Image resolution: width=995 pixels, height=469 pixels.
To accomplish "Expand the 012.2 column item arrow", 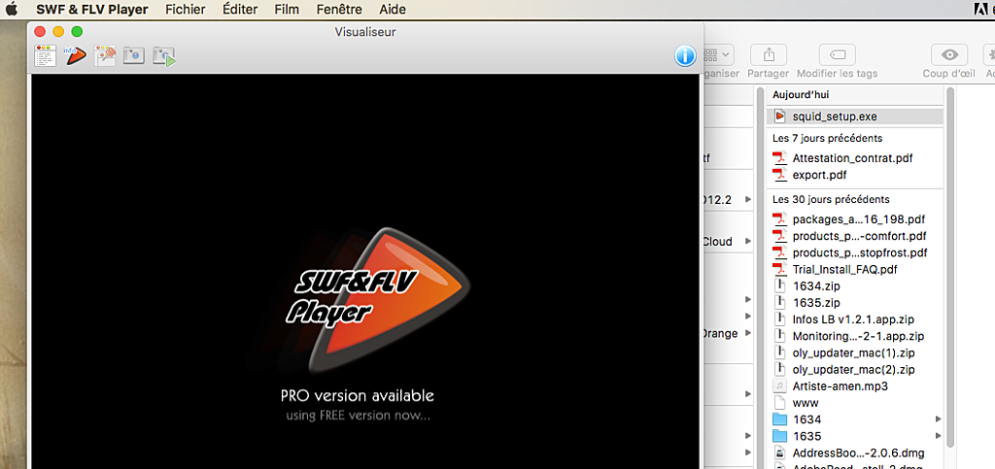I will pyautogui.click(x=748, y=200).
